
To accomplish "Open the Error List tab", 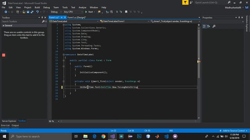I will pos(5,126).
